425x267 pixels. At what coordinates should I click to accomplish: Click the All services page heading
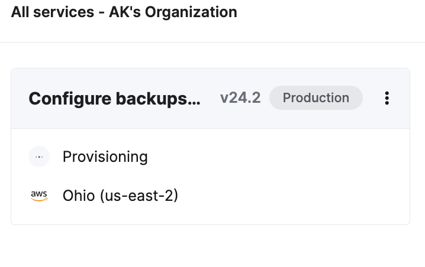pyautogui.click(x=124, y=12)
